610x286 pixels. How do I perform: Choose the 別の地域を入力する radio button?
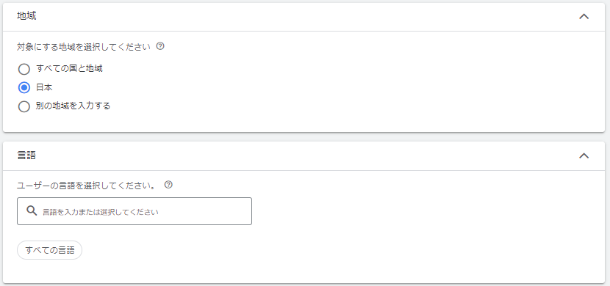tap(24, 106)
